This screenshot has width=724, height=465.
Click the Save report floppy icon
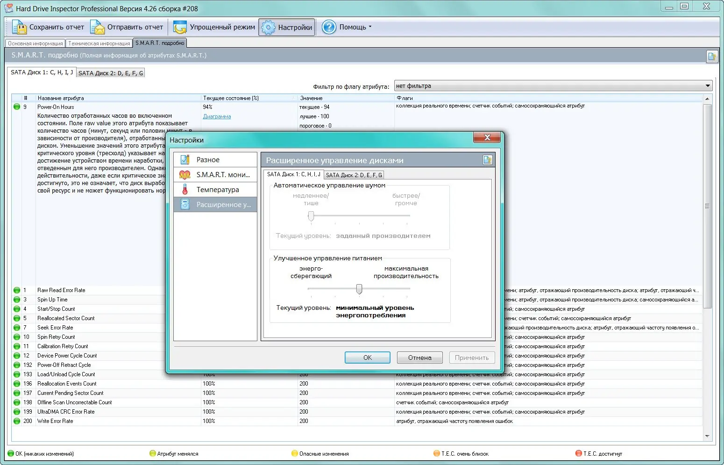pos(19,27)
